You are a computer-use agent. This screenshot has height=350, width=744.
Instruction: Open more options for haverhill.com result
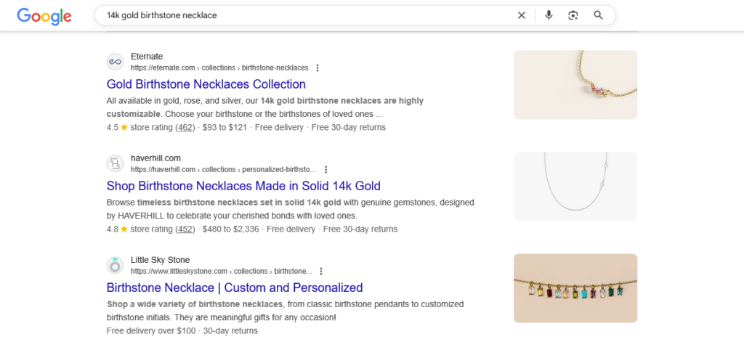[326, 169]
